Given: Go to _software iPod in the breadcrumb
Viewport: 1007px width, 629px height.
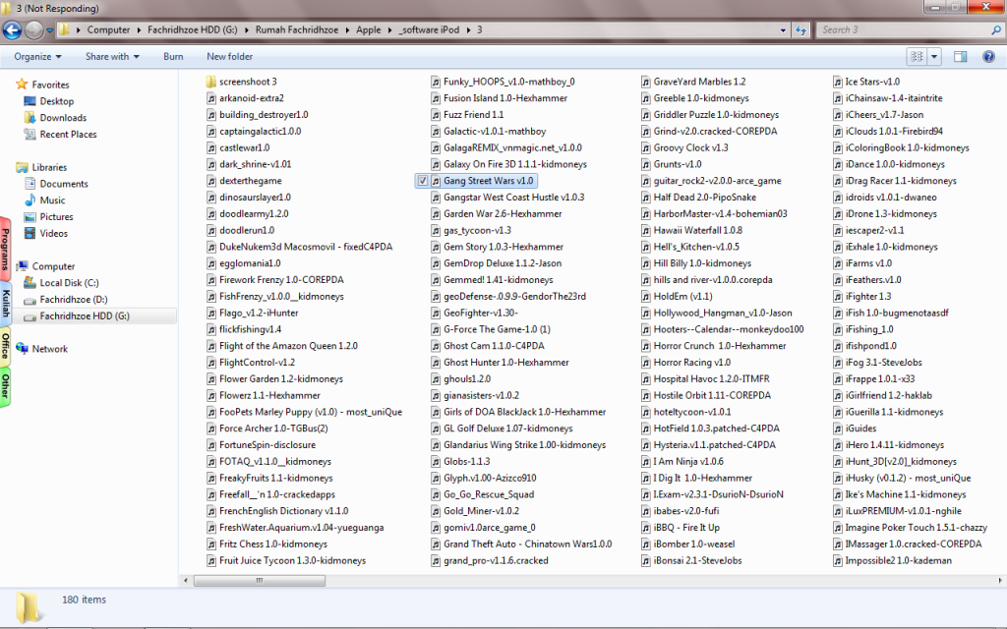Looking at the screenshot, I should tap(429, 29).
